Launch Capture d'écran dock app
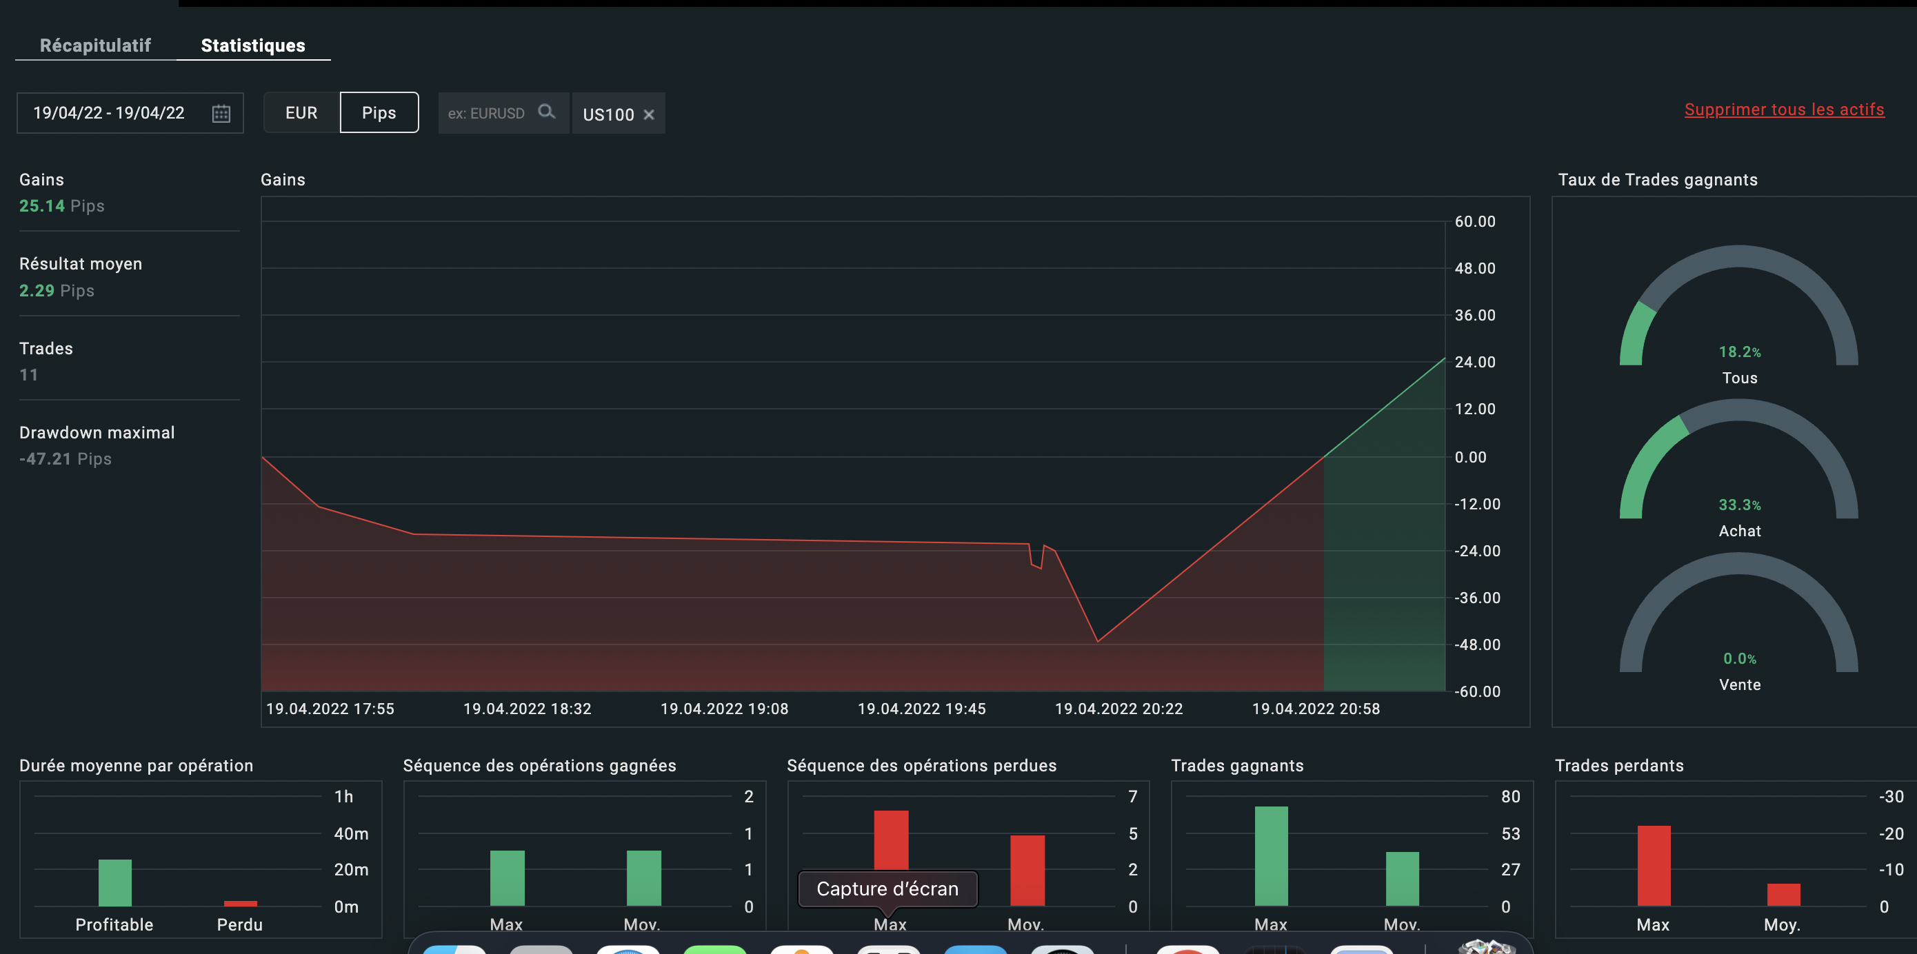1917x954 pixels. point(889,950)
